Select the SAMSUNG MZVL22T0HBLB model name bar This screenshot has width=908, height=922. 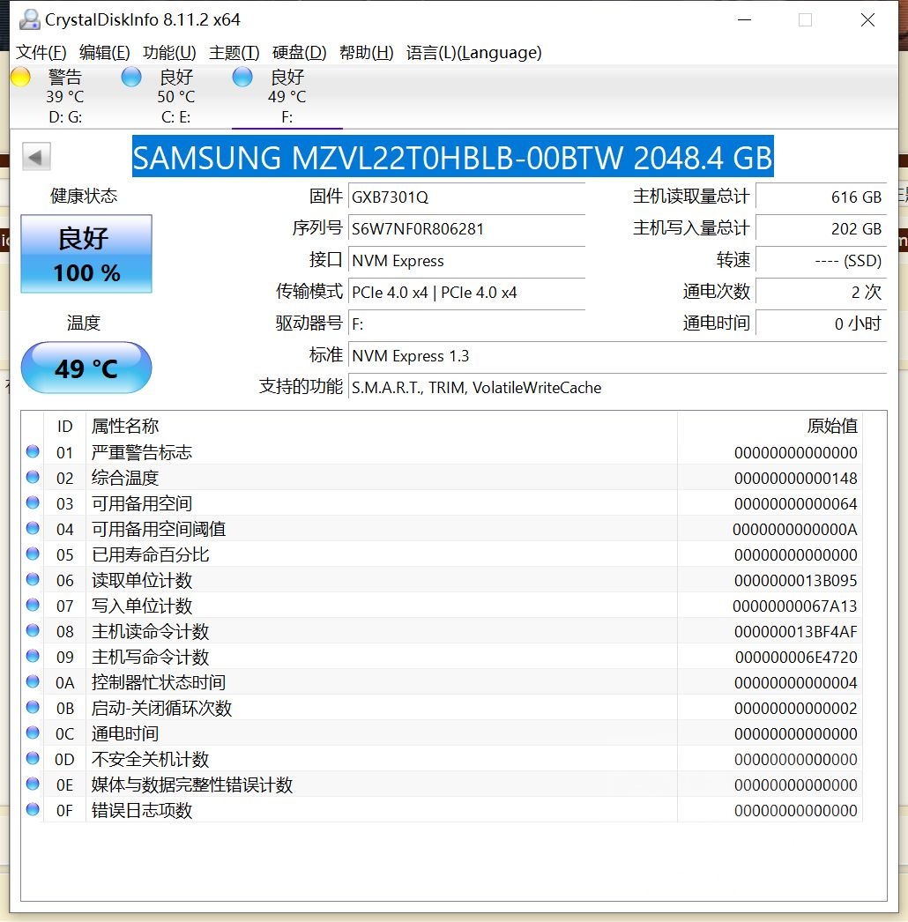click(x=453, y=158)
